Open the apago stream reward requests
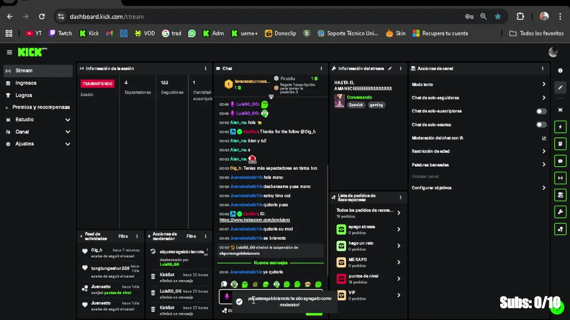570x320 pixels. pyautogui.click(x=368, y=229)
